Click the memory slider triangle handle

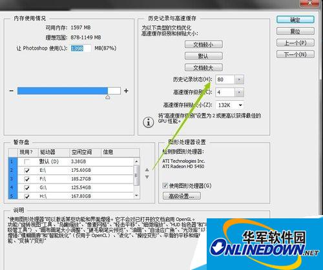(x=108, y=98)
